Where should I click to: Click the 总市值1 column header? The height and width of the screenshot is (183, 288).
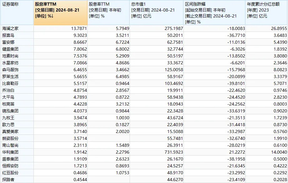(157, 12)
